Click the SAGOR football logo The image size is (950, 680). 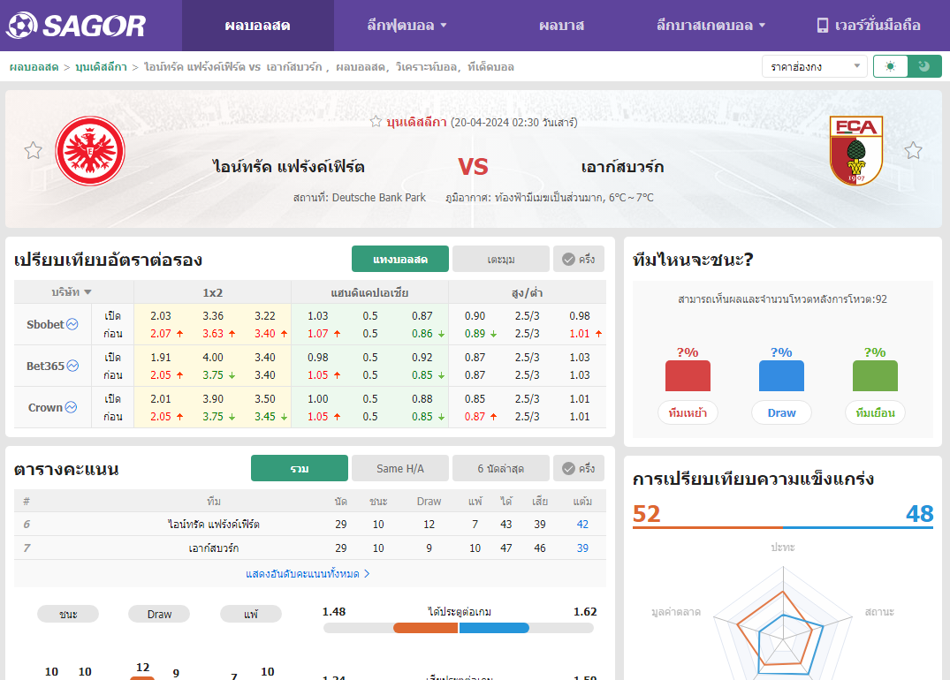click(x=76, y=26)
